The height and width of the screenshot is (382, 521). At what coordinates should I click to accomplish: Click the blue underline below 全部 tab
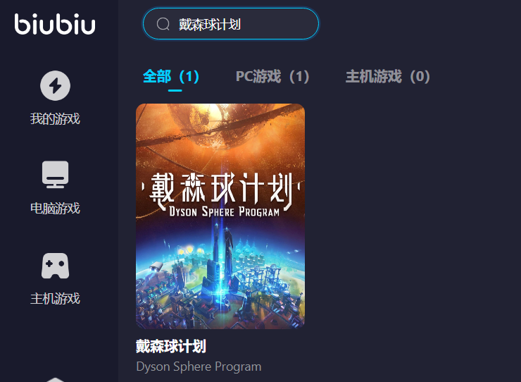click(x=175, y=90)
